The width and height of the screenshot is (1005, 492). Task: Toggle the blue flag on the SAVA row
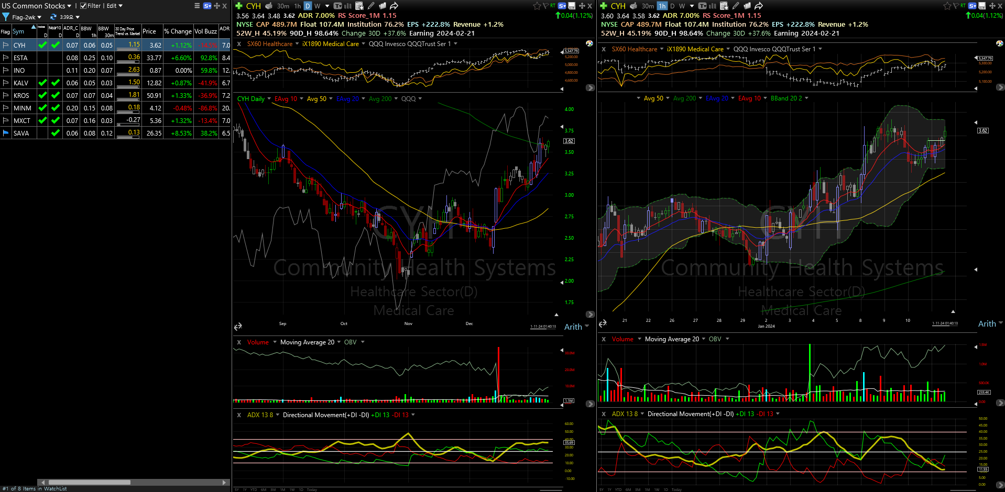[6, 133]
